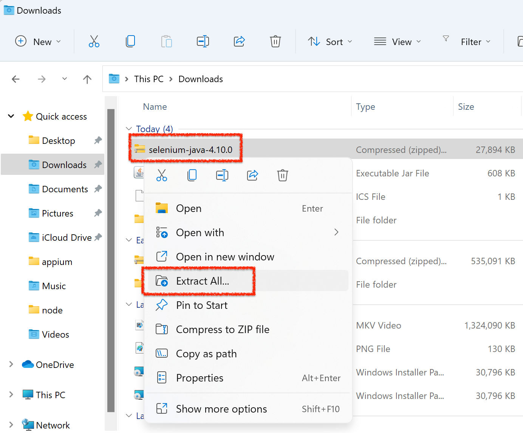Screen dimensions: 523x433
Task: Open the View dropdown
Action: 398,42
